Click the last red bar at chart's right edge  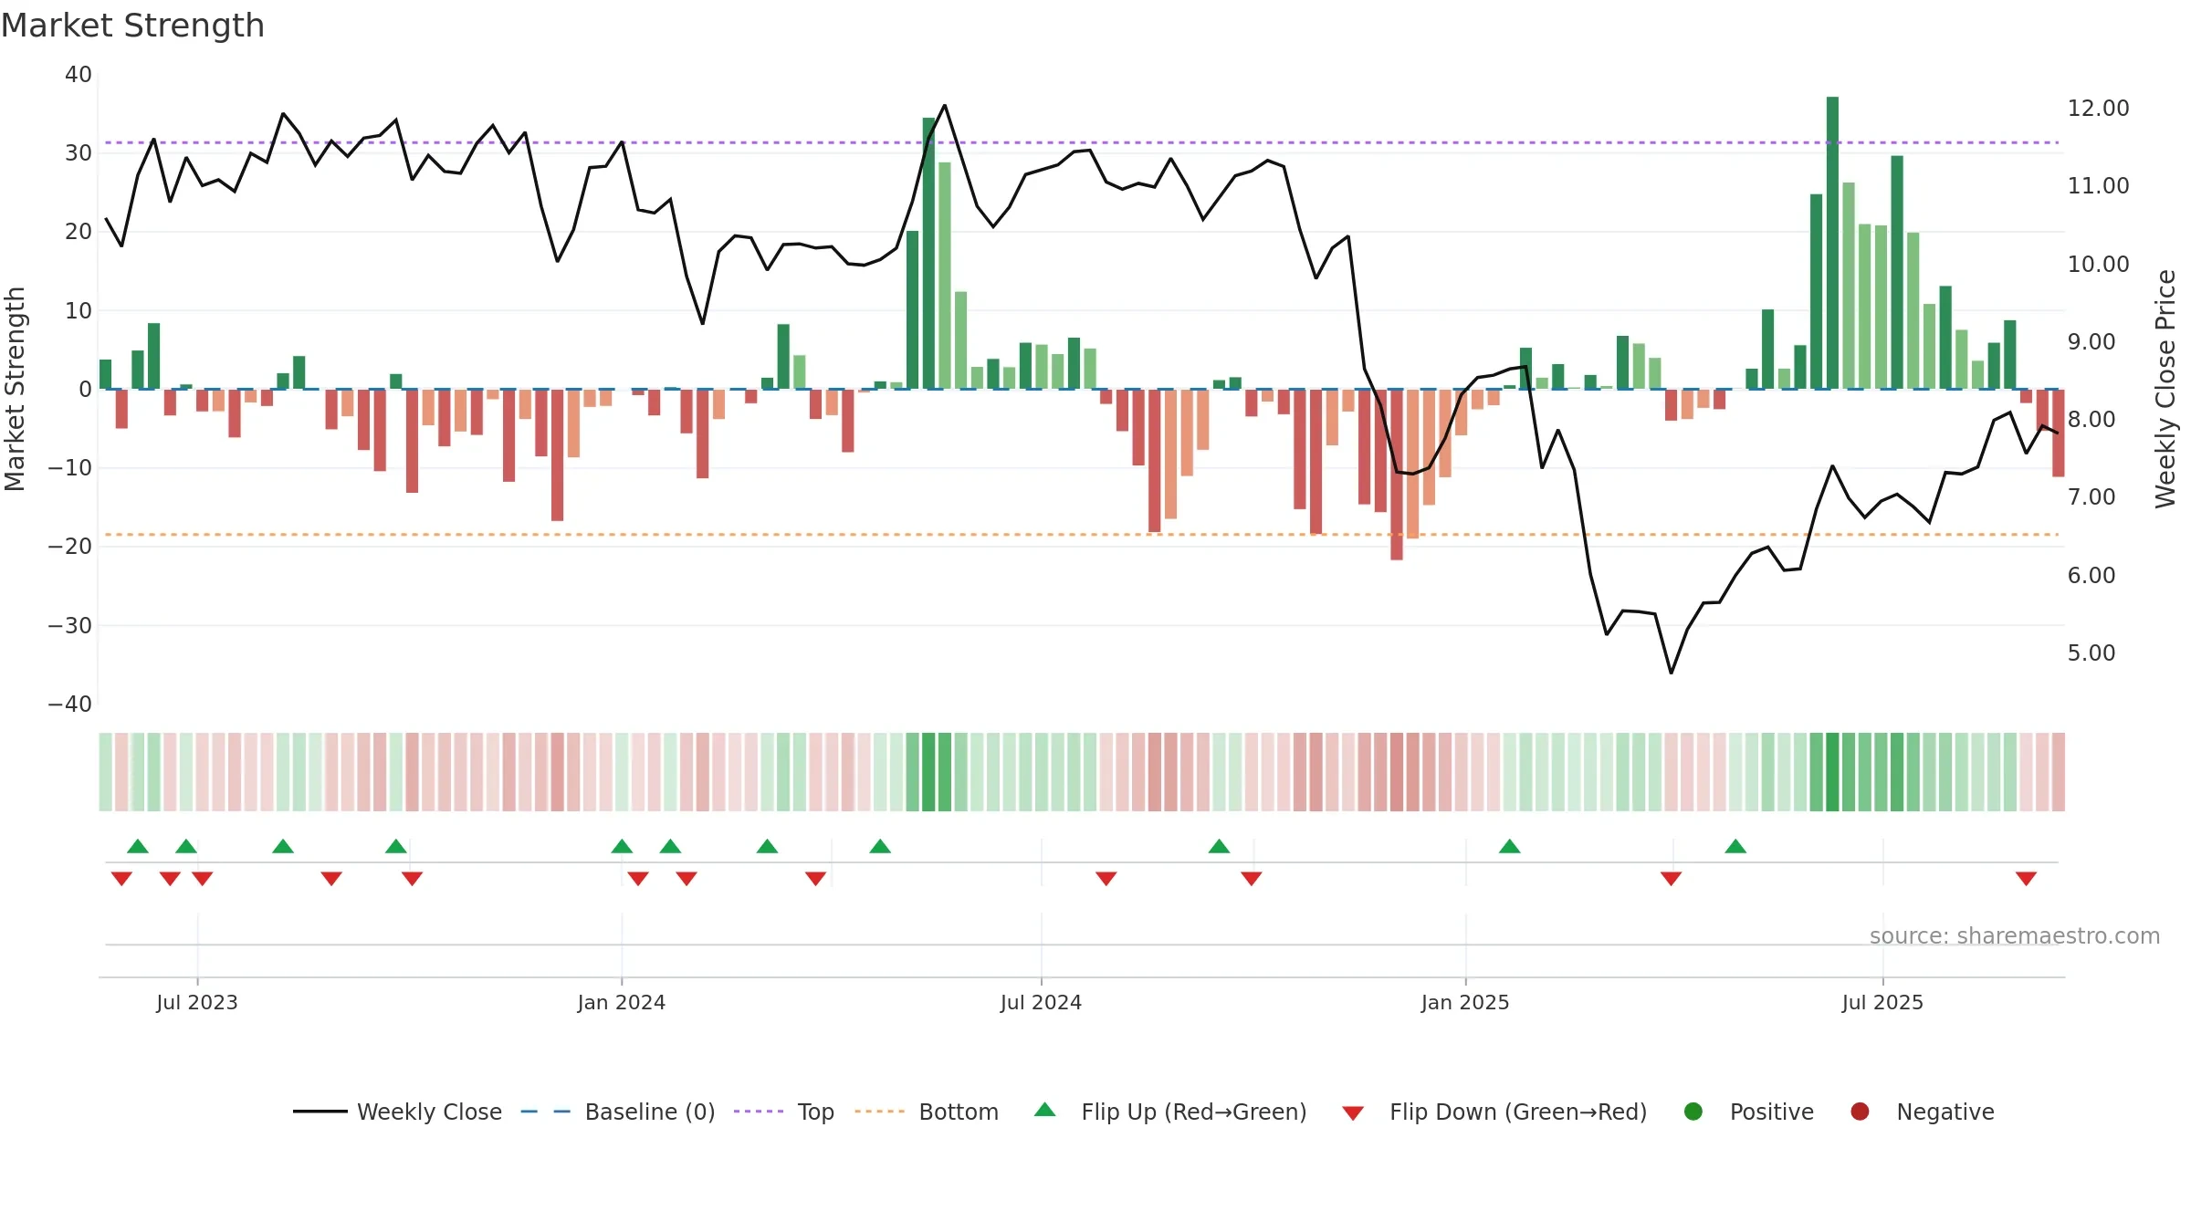2058,433
